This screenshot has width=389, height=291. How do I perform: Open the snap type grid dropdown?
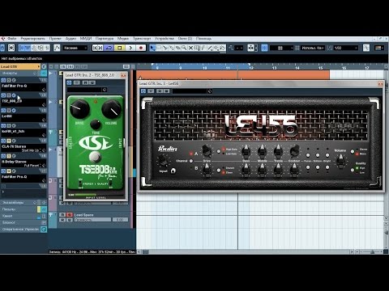tap(281, 48)
